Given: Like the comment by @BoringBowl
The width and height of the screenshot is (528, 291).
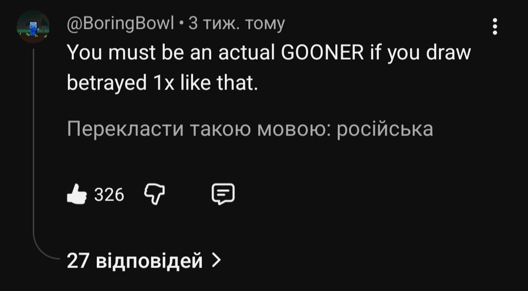Looking at the screenshot, I should (x=76, y=194).
